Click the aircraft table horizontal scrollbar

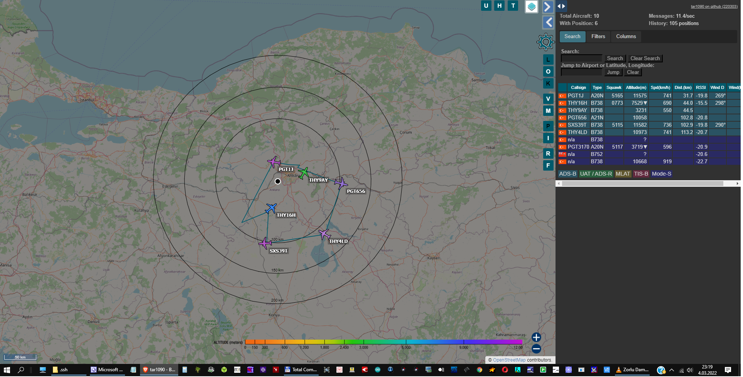(x=642, y=184)
